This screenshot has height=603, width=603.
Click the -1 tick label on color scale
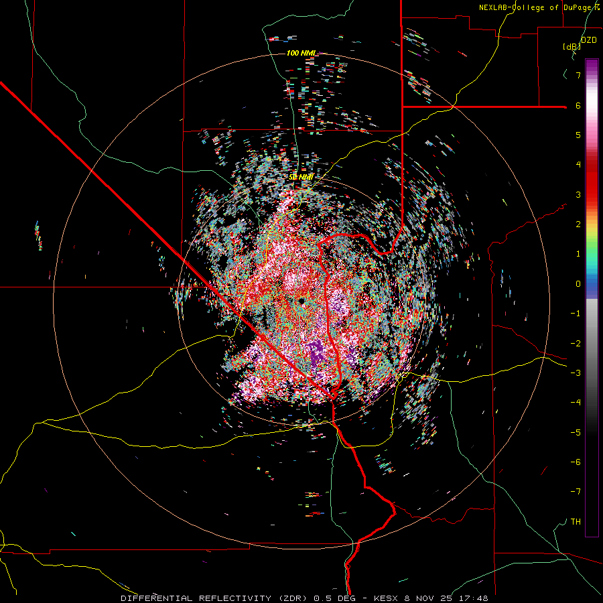(576, 314)
